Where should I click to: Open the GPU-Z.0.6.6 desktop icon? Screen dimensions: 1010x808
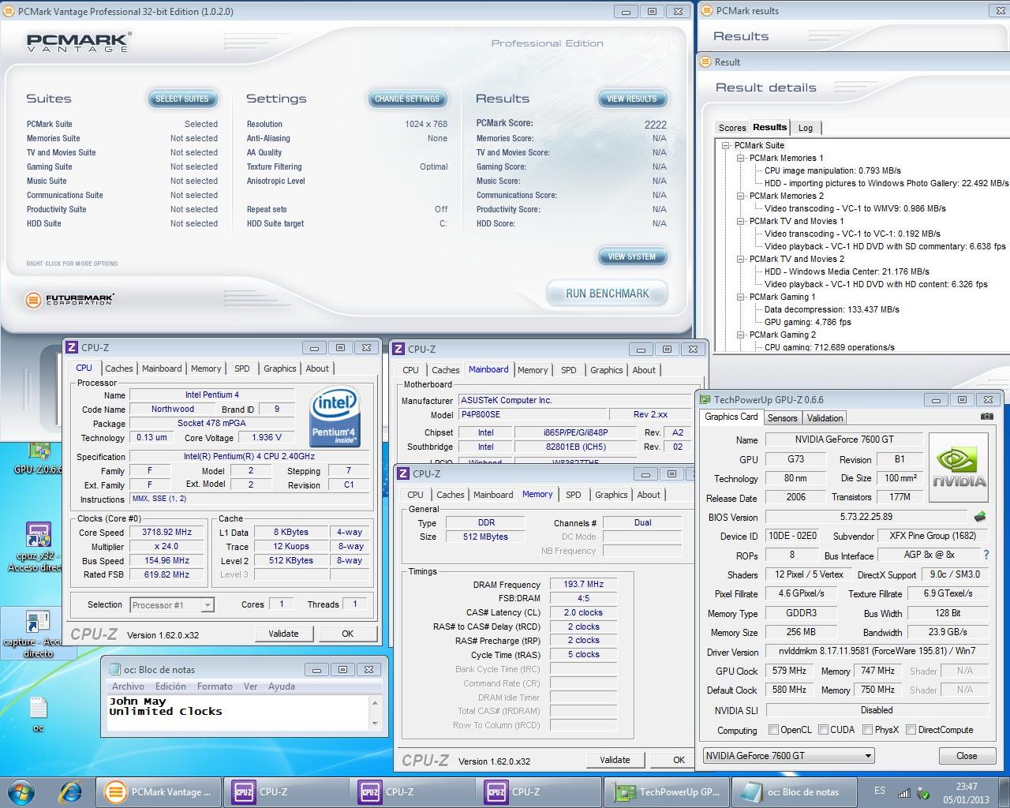tap(39, 458)
